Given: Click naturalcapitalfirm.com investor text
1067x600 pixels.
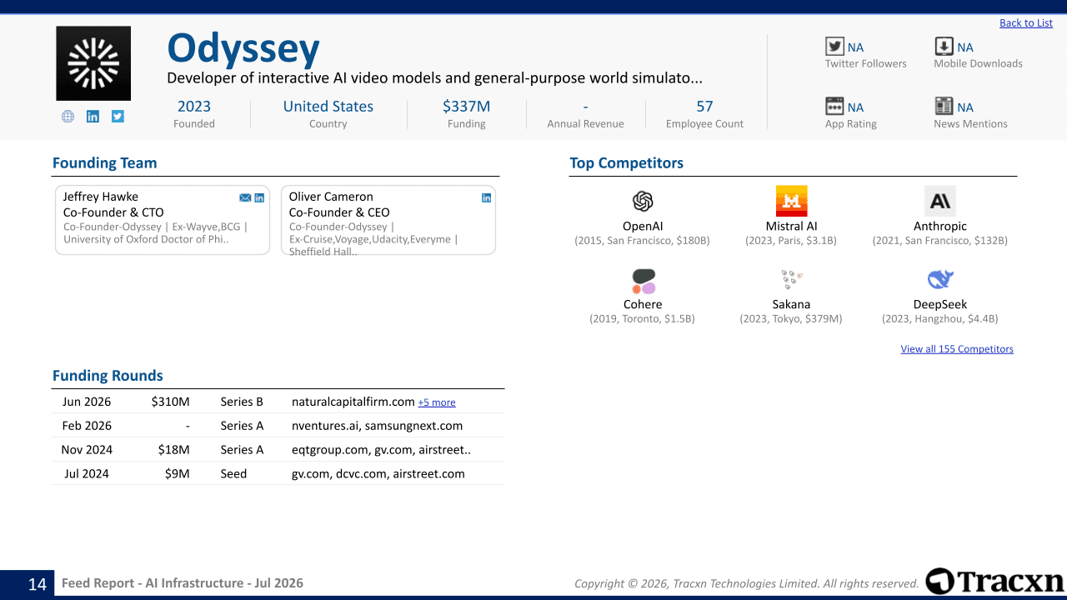Looking at the screenshot, I should pos(353,402).
